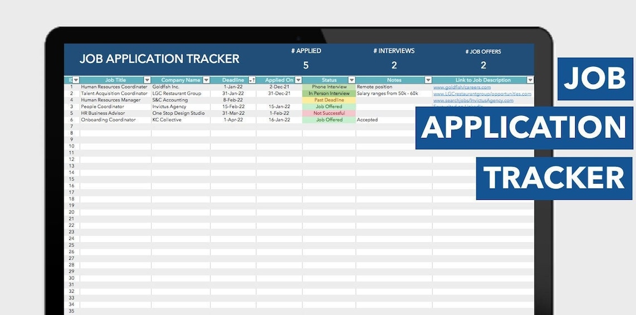Select the 1-Feb-22 applied date
This screenshot has height=315, width=636.
pyautogui.click(x=280, y=114)
